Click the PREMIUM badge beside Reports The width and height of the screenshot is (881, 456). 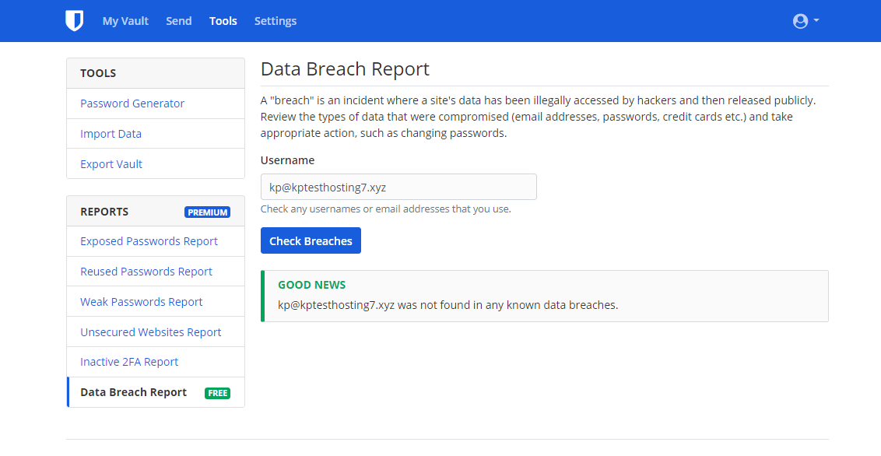coord(207,212)
